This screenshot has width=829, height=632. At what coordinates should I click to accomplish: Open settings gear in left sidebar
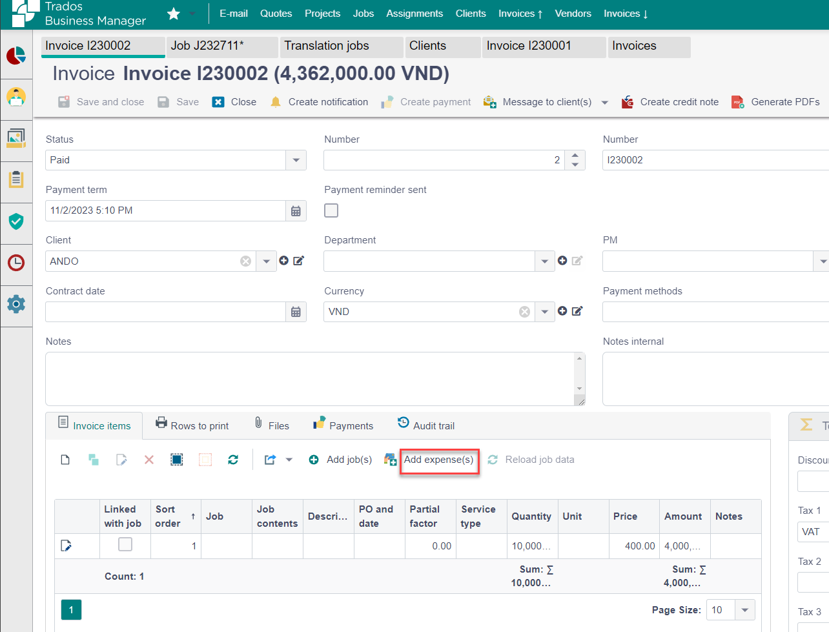[x=16, y=304]
